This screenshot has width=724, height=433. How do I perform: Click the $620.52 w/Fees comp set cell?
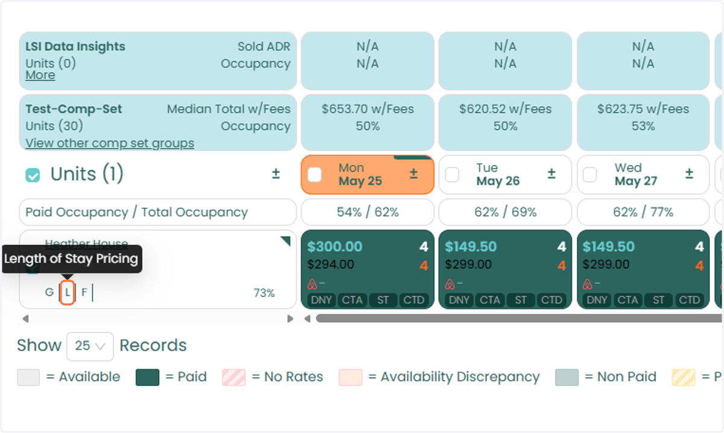click(x=505, y=122)
